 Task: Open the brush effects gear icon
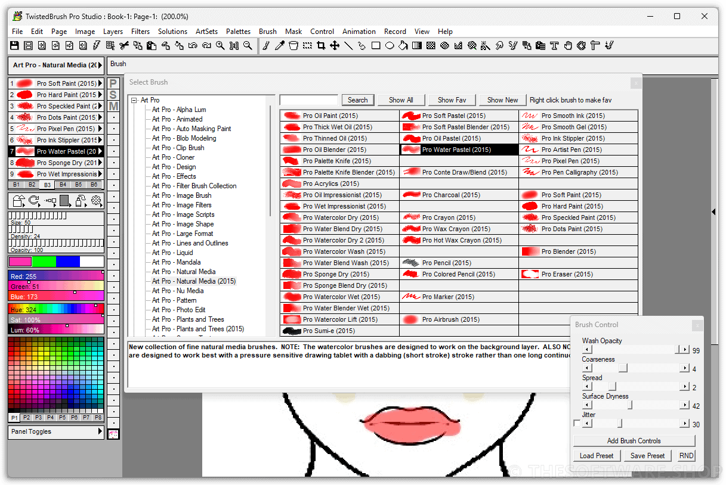[97, 201]
